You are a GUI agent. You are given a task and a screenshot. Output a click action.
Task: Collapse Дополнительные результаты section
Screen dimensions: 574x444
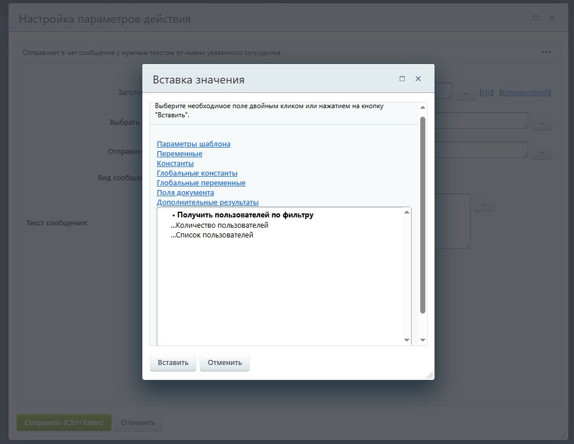pyautogui.click(x=208, y=203)
